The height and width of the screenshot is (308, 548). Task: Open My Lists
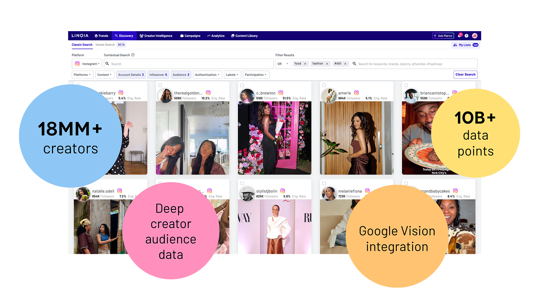click(x=465, y=45)
